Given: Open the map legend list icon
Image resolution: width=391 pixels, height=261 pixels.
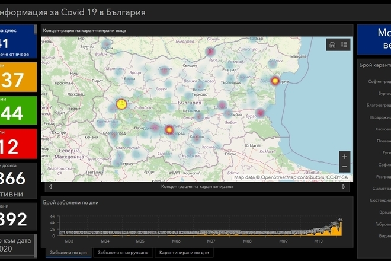Looking at the screenshot, I should [x=344, y=44].
